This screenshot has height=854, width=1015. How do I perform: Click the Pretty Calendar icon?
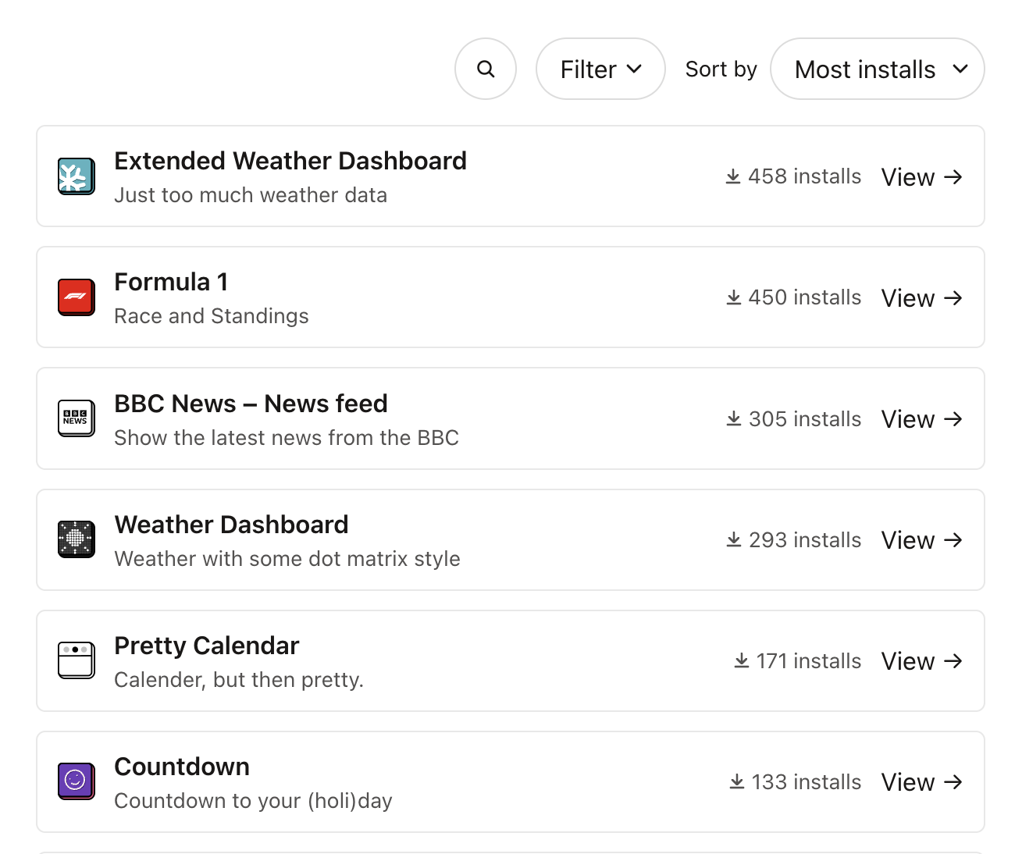click(x=77, y=660)
